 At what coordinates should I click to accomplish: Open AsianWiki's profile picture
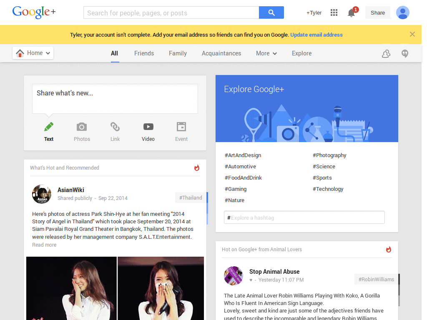(42, 194)
